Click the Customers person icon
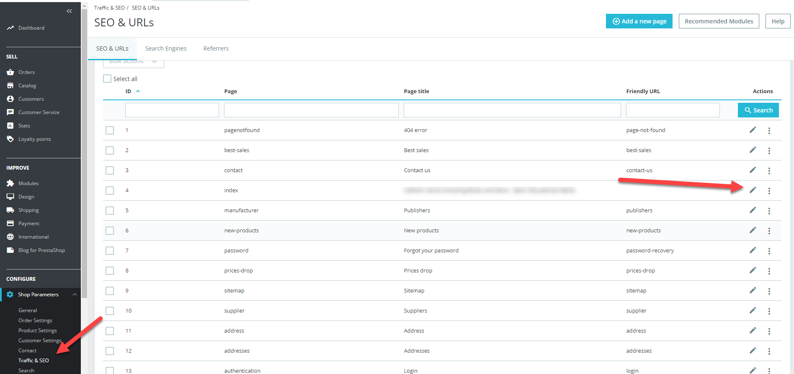 pyautogui.click(x=10, y=99)
